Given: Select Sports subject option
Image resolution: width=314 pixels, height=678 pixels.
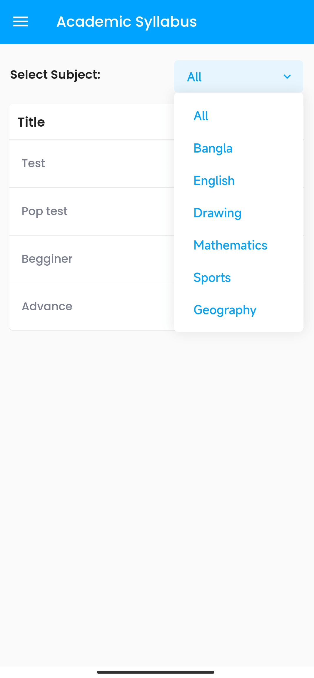Looking at the screenshot, I should click(x=212, y=278).
